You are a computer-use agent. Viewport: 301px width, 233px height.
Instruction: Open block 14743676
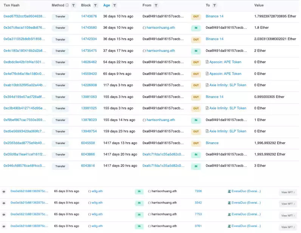(89, 16)
